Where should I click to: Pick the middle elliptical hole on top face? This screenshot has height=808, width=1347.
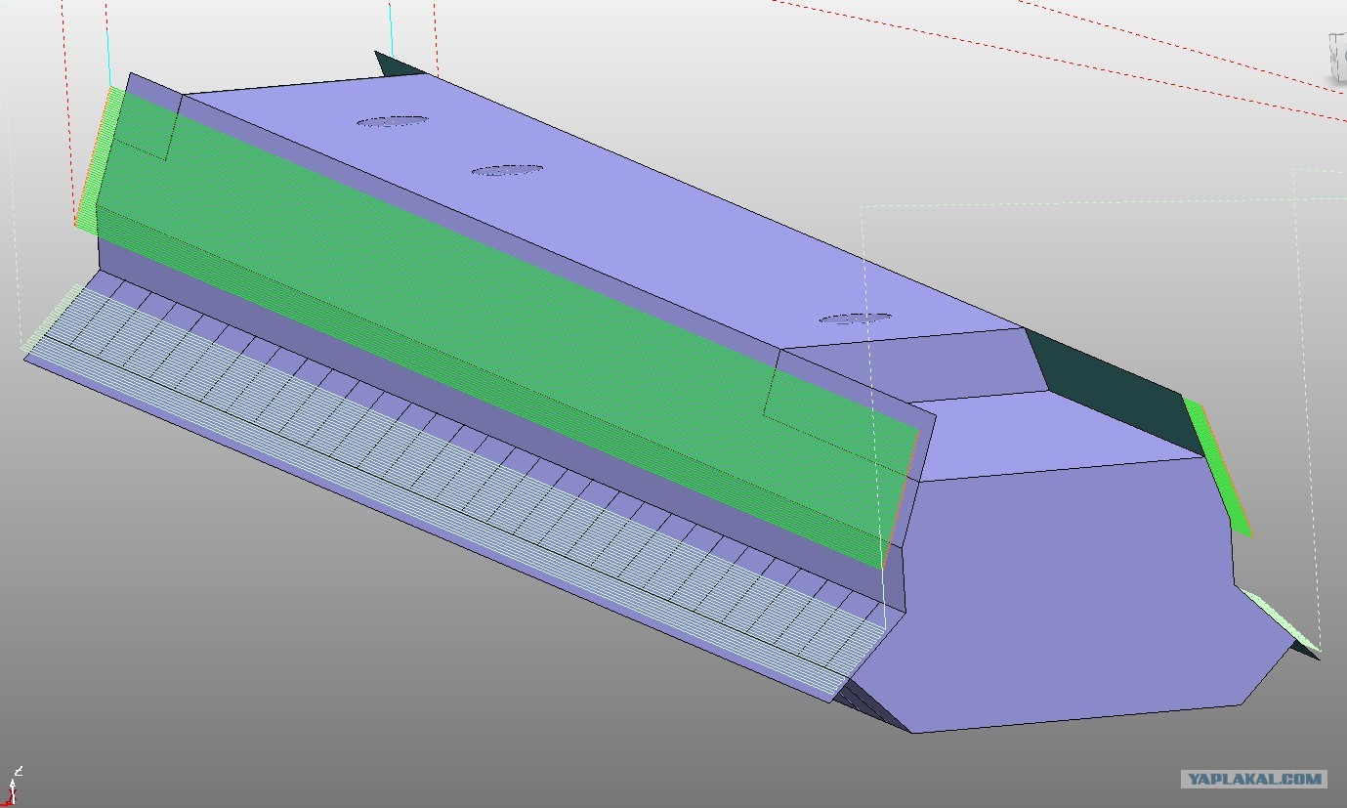[x=507, y=170]
